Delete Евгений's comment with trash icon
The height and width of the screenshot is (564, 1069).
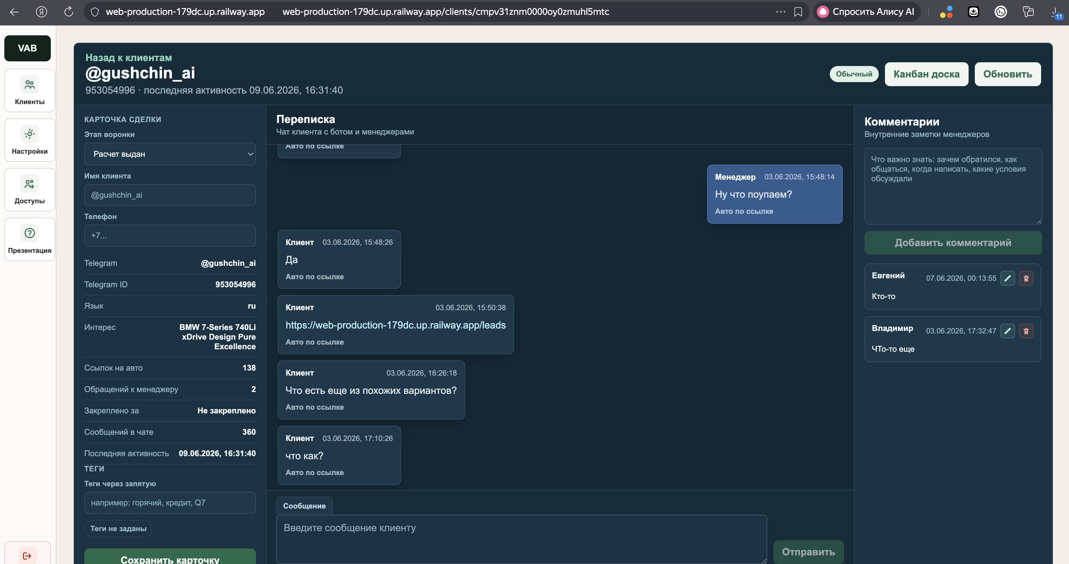pyautogui.click(x=1026, y=278)
